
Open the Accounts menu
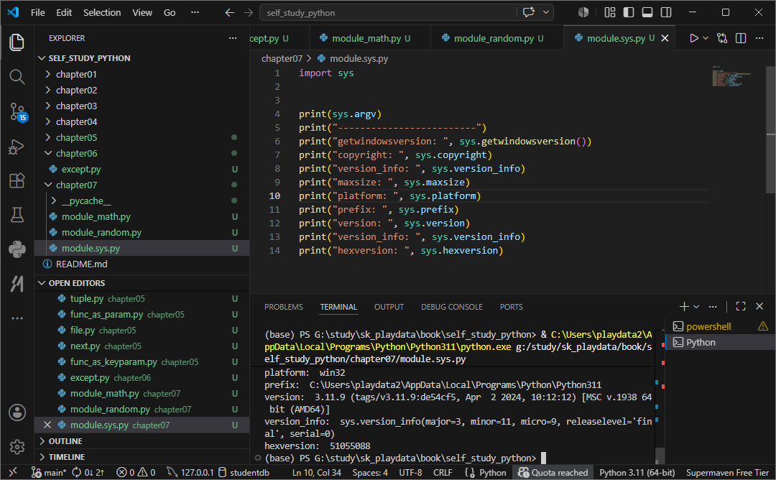coord(17,412)
